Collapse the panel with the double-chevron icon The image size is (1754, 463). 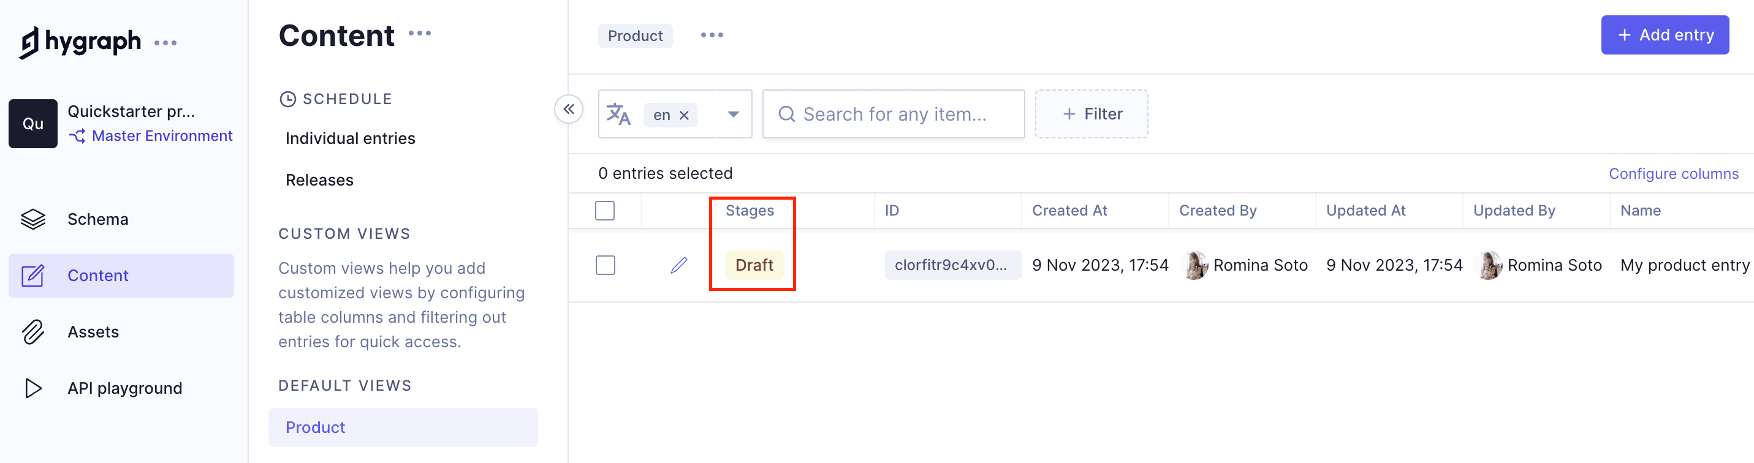(569, 109)
